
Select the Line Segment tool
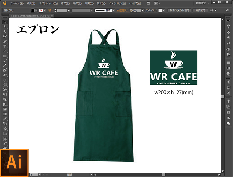[5, 51]
